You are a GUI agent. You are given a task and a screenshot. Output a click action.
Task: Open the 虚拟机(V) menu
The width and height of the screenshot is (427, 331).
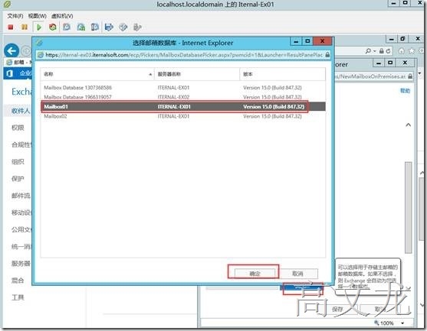(62, 16)
